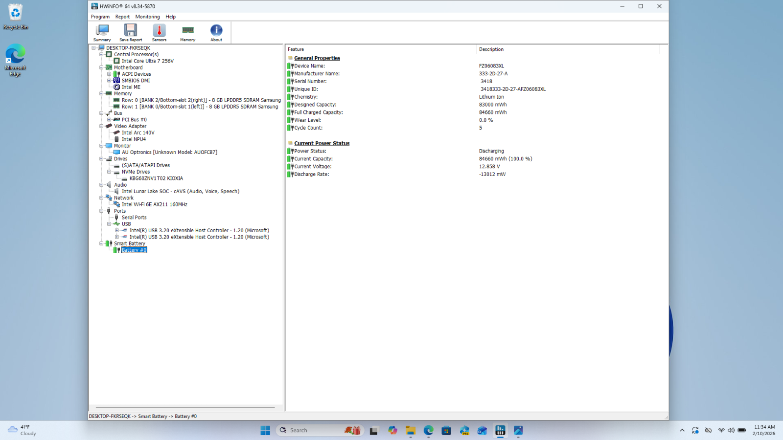Click the General Properties heading
783x440 pixels.
pos(317,58)
